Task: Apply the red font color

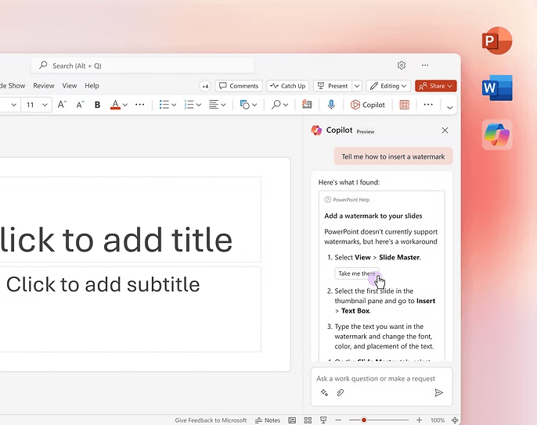Action: (x=115, y=105)
